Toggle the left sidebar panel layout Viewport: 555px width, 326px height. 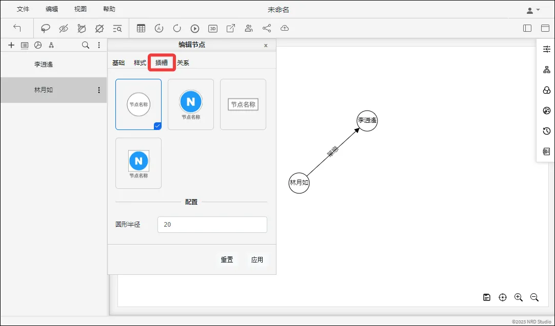coord(527,28)
